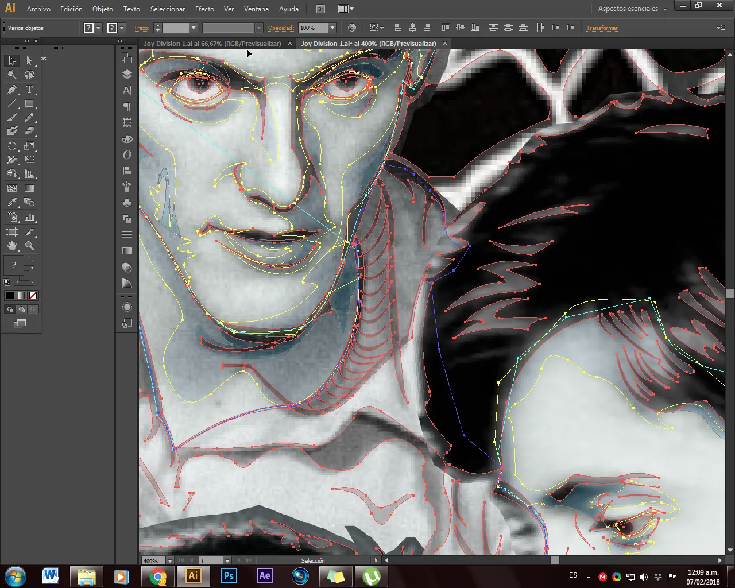The height and width of the screenshot is (588, 735).
Task: Open fill color dropdown in control bar
Action: click(99, 28)
